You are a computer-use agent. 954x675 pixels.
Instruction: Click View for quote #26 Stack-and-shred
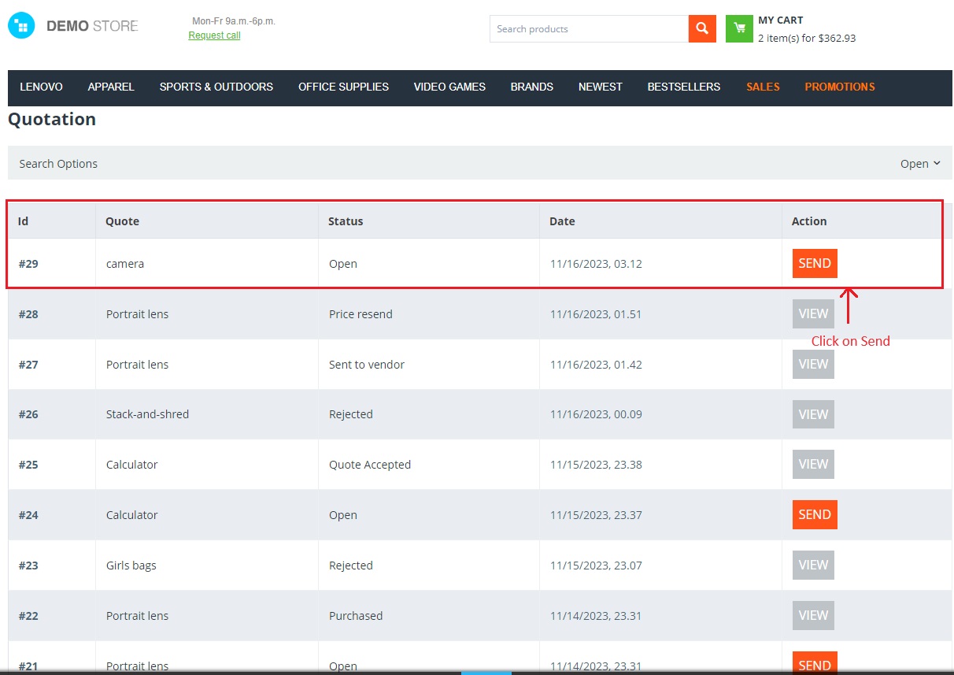click(813, 414)
